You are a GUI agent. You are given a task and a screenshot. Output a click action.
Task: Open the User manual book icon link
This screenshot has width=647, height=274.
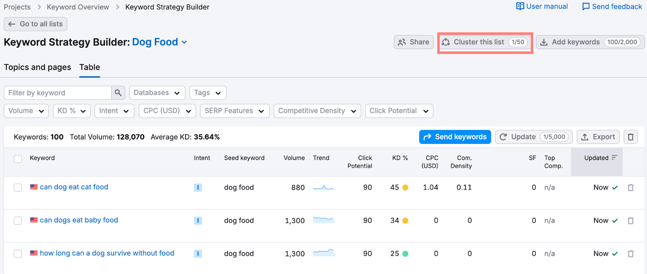[520, 6]
